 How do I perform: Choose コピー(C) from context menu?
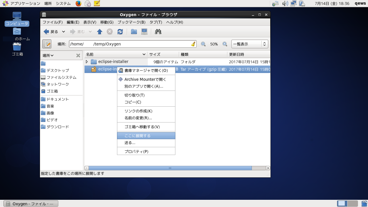pos(146,102)
